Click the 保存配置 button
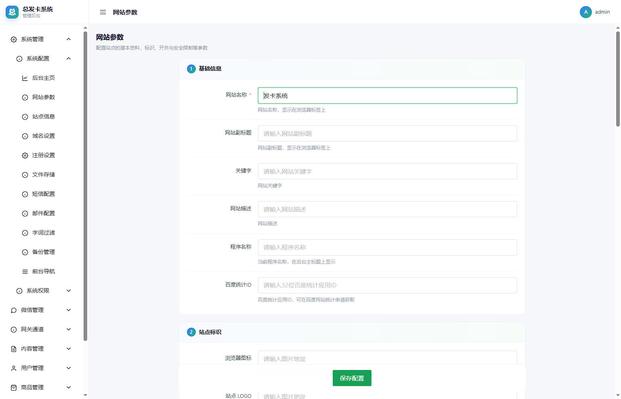The image size is (621, 399). coord(352,378)
